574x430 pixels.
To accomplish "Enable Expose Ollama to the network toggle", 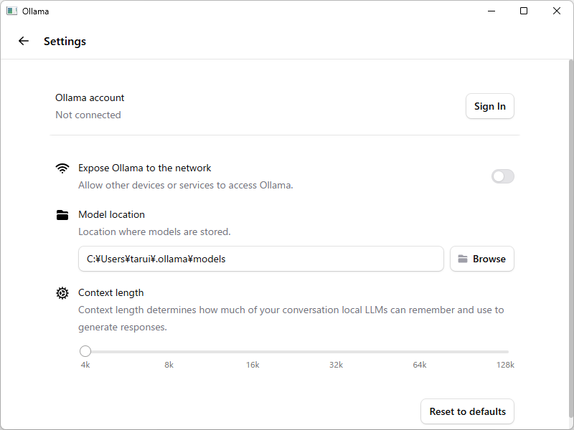I will click(x=502, y=176).
